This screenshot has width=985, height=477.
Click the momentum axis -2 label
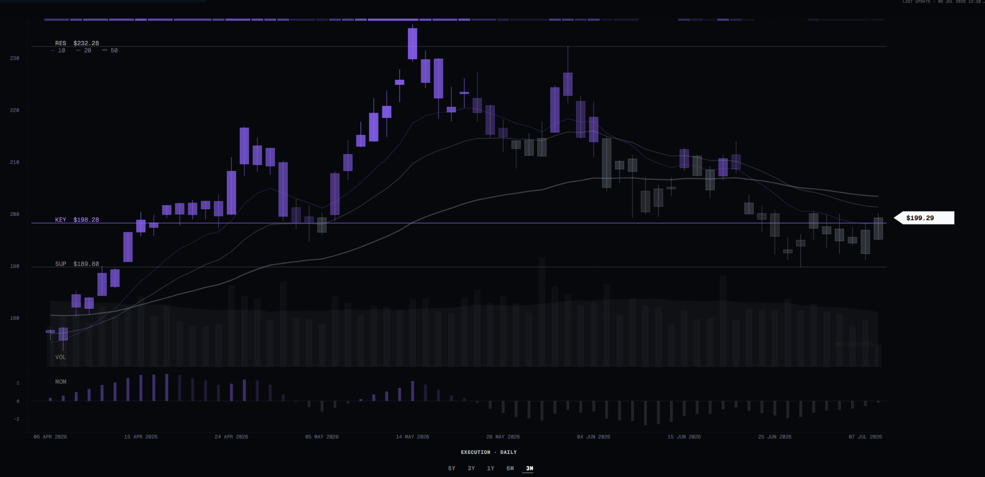pos(17,419)
